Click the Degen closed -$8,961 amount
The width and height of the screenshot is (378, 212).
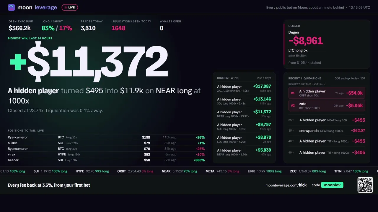click(x=306, y=41)
